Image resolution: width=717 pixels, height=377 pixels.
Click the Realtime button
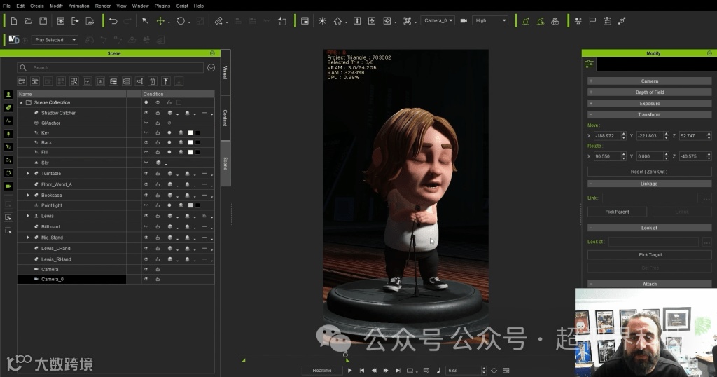(322, 370)
